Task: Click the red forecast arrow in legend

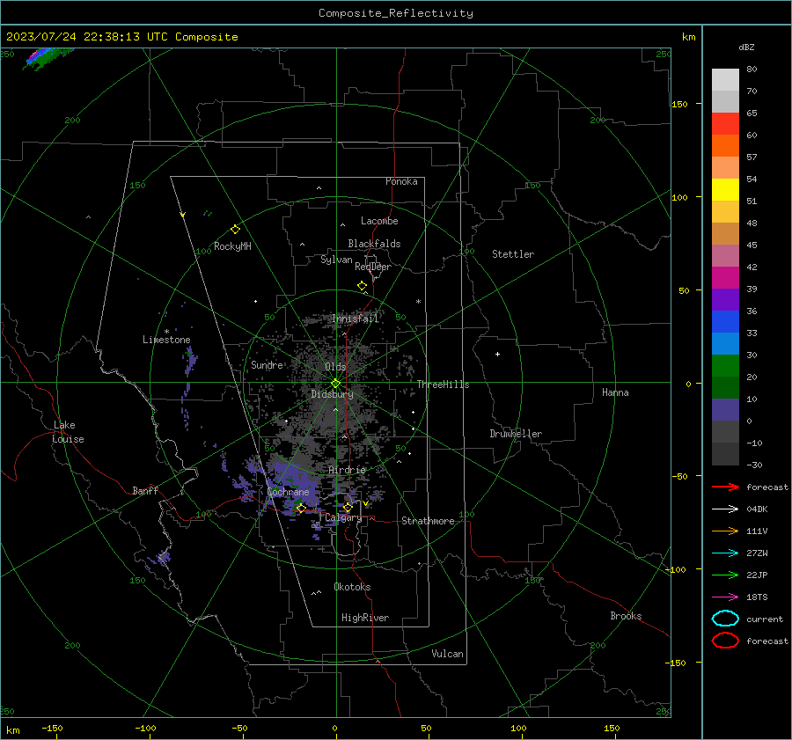Action: [725, 487]
